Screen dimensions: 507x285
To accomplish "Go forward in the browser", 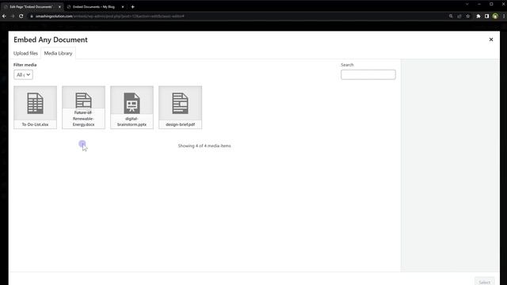I will [13, 16].
